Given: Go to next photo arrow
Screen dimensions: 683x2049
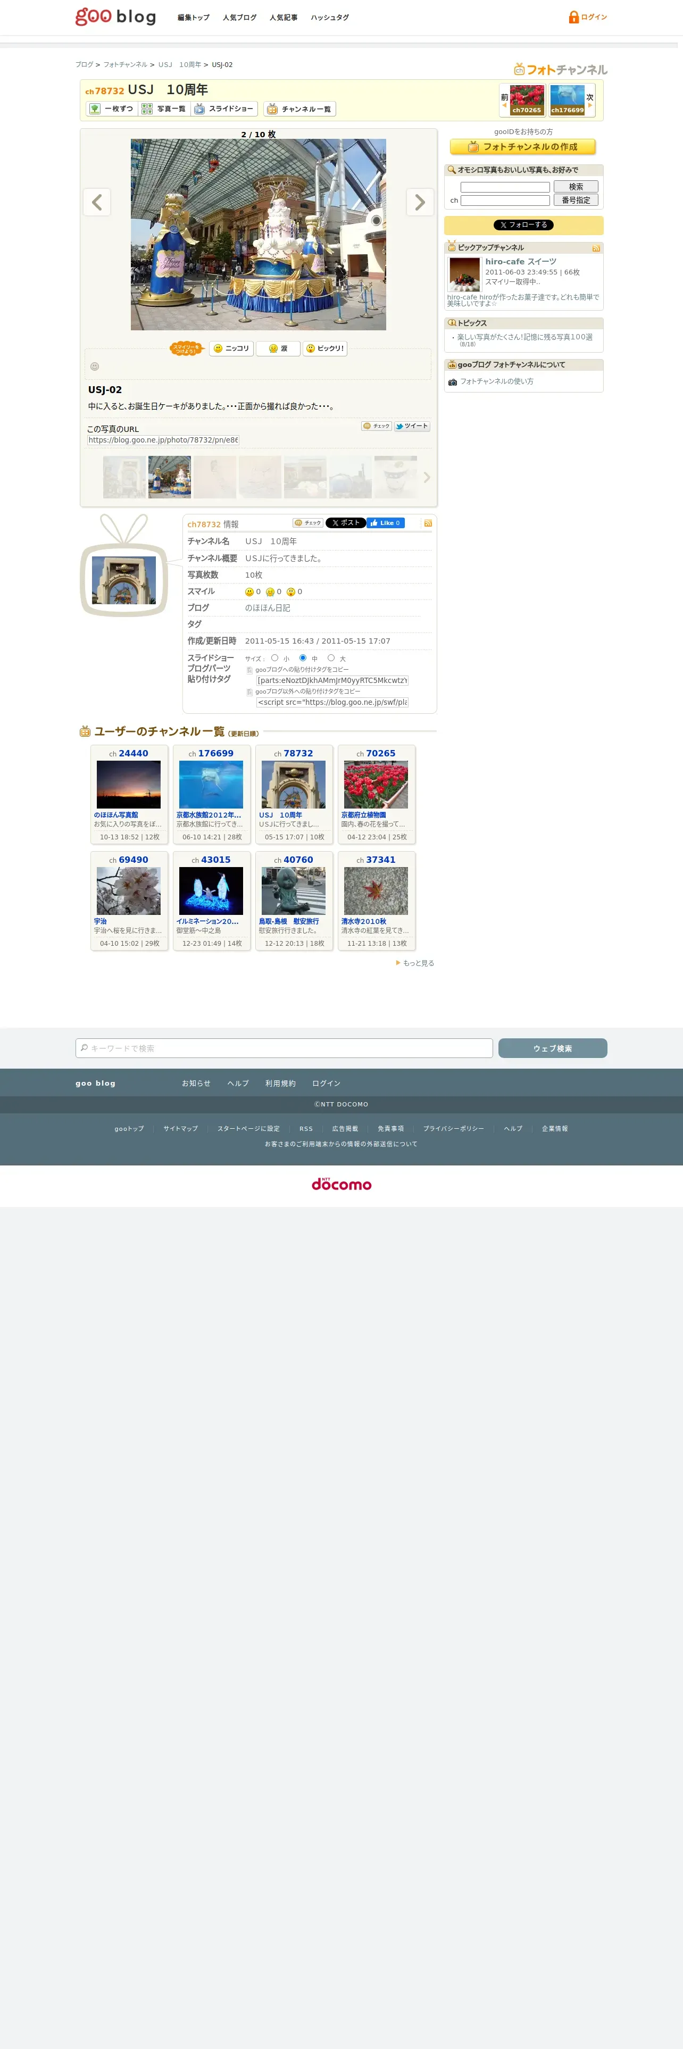Looking at the screenshot, I should point(420,202).
